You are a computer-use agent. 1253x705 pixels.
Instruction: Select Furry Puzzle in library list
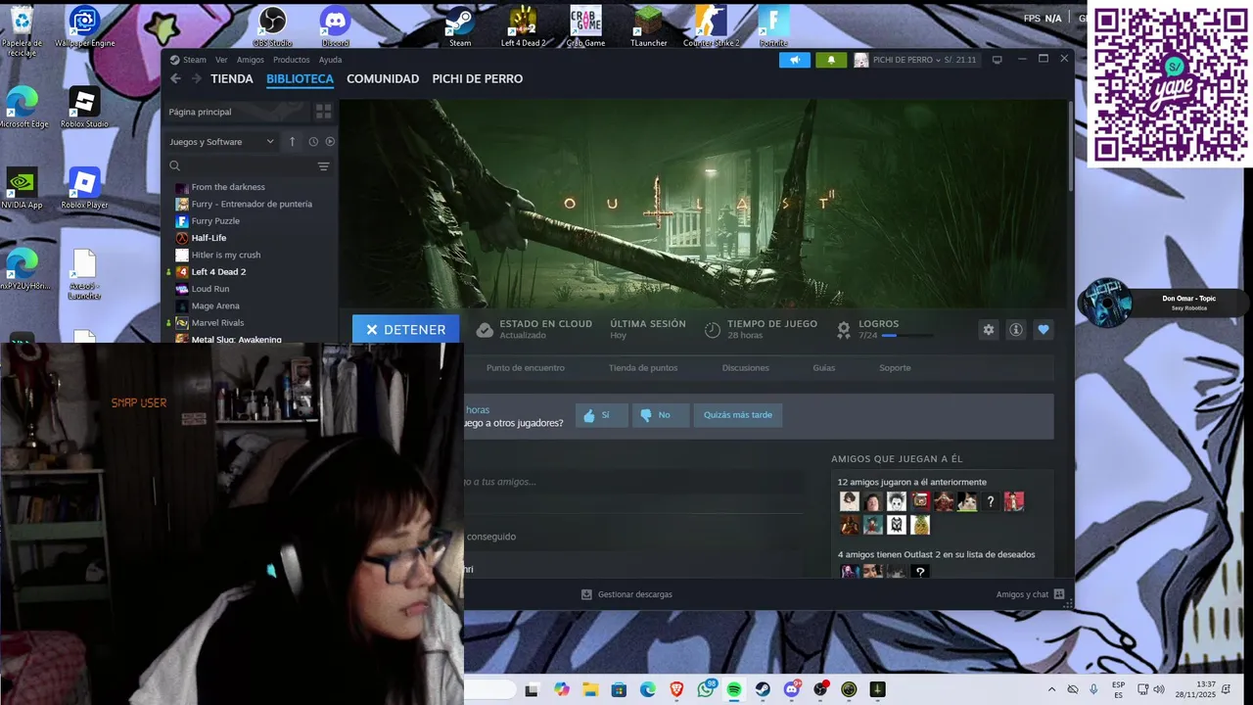[x=215, y=221]
